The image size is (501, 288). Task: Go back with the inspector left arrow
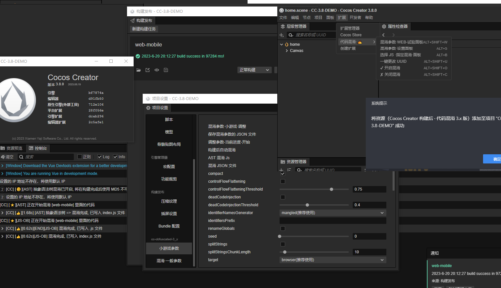pos(383,35)
